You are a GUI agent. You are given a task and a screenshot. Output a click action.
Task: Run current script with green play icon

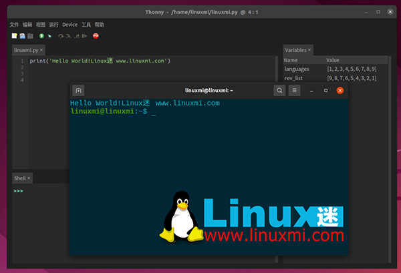coord(41,36)
